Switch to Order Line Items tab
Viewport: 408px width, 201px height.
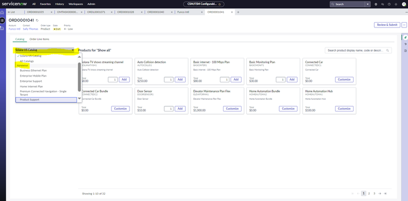coord(39,39)
